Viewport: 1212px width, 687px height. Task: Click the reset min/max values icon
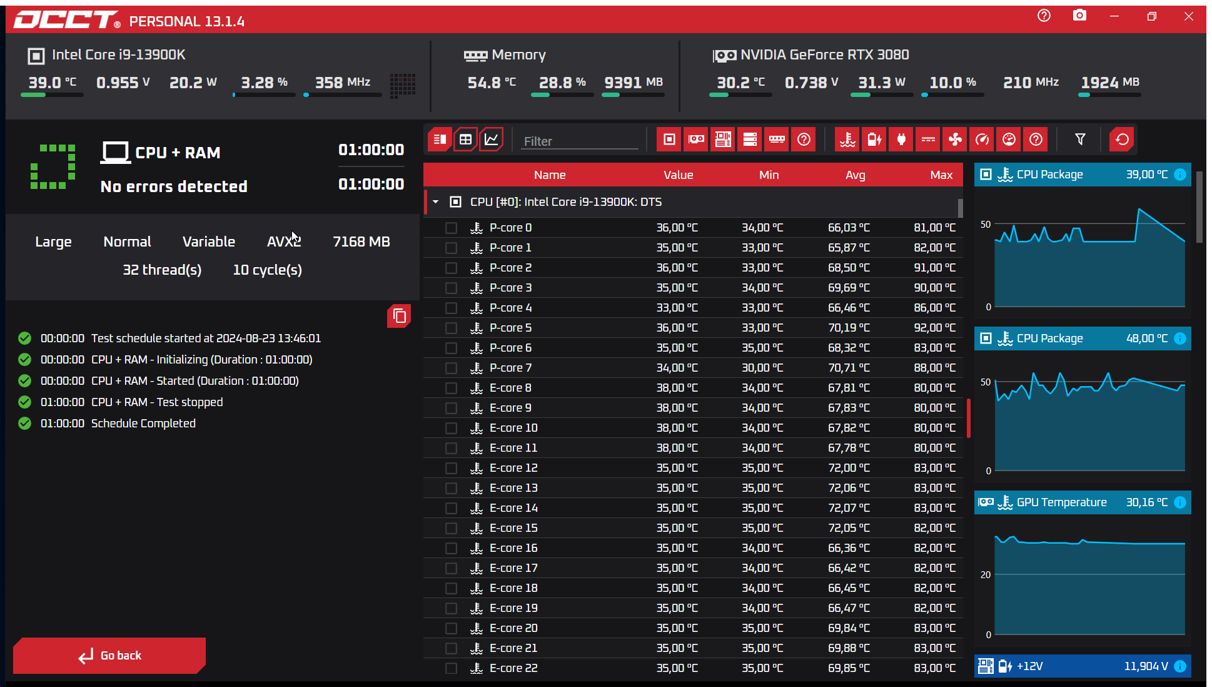pyautogui.click(x=1122, y=140)
